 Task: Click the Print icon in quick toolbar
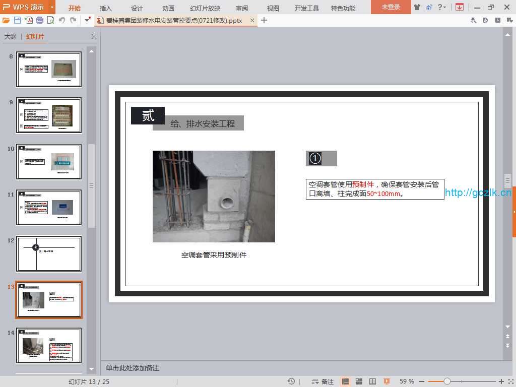point(39,20)
